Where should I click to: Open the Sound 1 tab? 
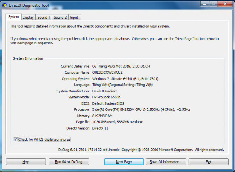43,17
